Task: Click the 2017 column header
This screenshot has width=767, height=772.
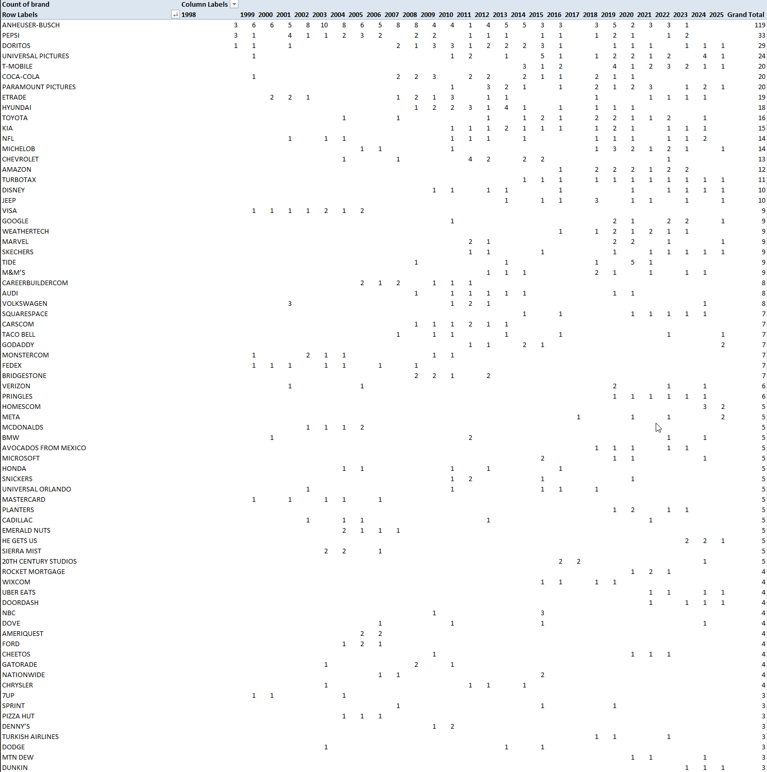Action: [x=572, y=14]
